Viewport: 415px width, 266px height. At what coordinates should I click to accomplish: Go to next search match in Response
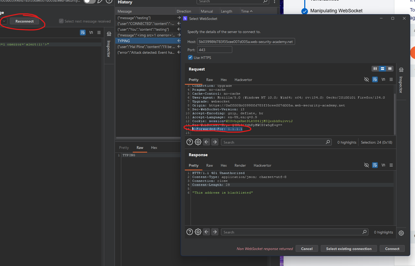click(x=215, y=232)
